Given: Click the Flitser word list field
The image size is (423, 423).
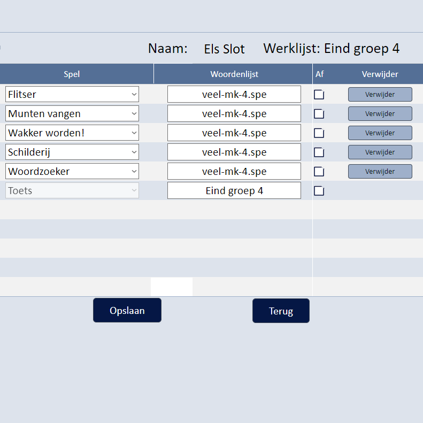Looking at the screenshot, I should point(234,94).
